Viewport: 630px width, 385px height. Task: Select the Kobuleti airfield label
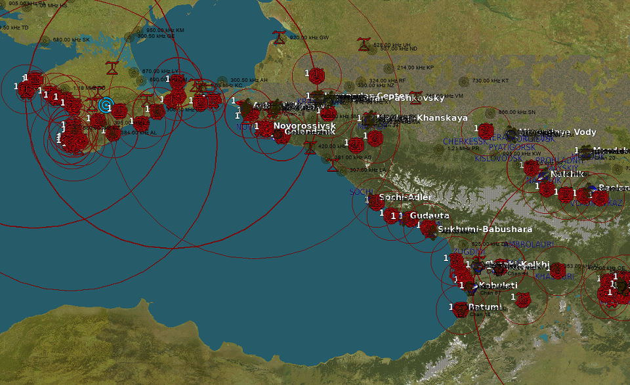click(x=498, y=286)
